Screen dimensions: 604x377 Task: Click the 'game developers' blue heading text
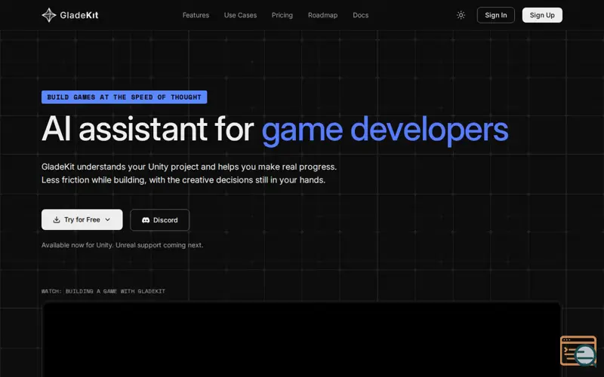(385, 130)
